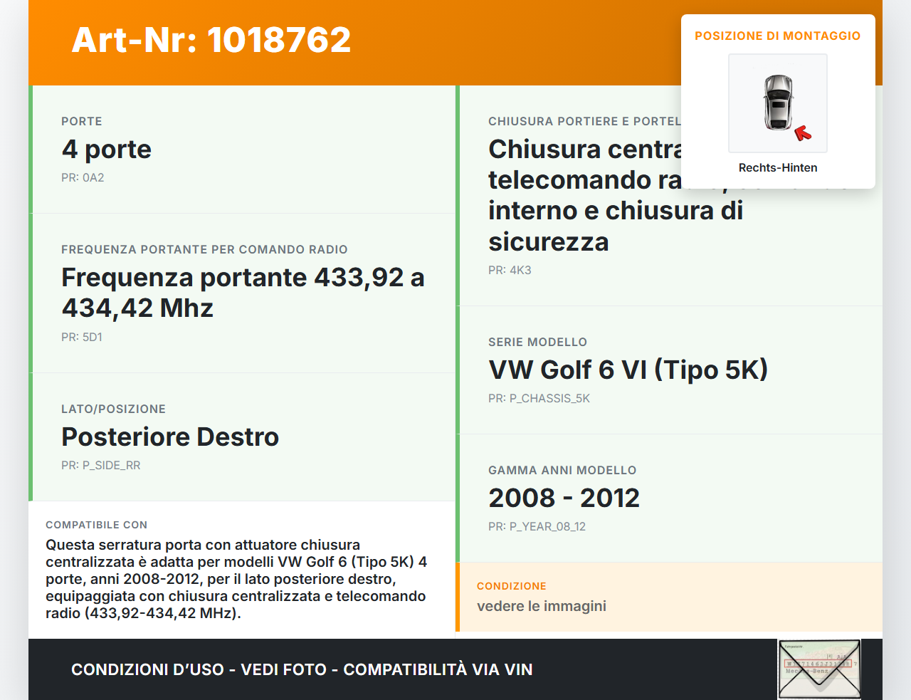Select the PR: 0A2 code

[83, 178]
